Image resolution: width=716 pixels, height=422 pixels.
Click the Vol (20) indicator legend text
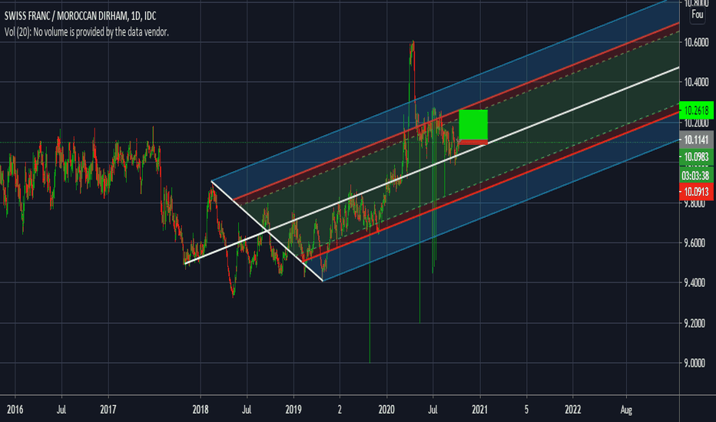pyautogui.click(x=86, y=32)
